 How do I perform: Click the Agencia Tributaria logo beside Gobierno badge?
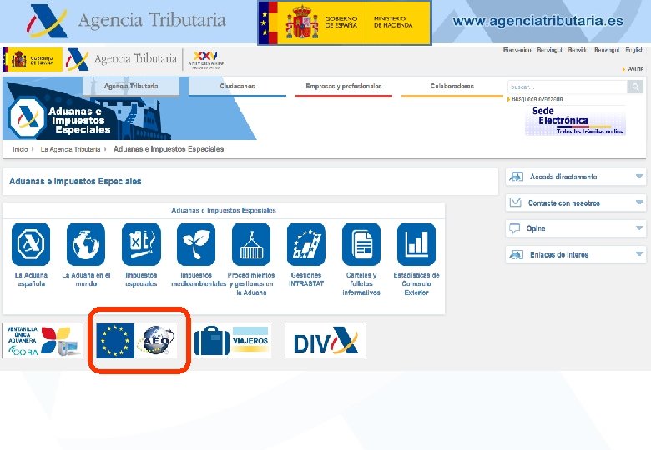tap(122, 59)
